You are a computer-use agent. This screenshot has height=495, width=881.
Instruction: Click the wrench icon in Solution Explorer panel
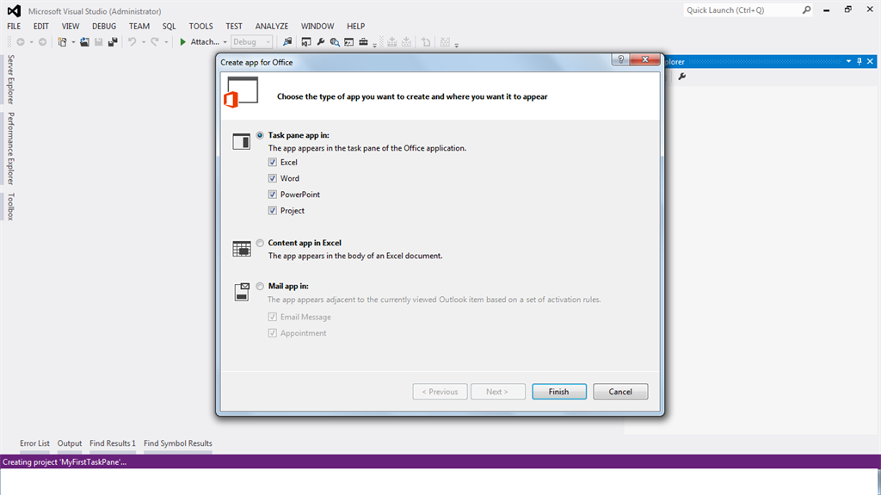pos(682,76)
